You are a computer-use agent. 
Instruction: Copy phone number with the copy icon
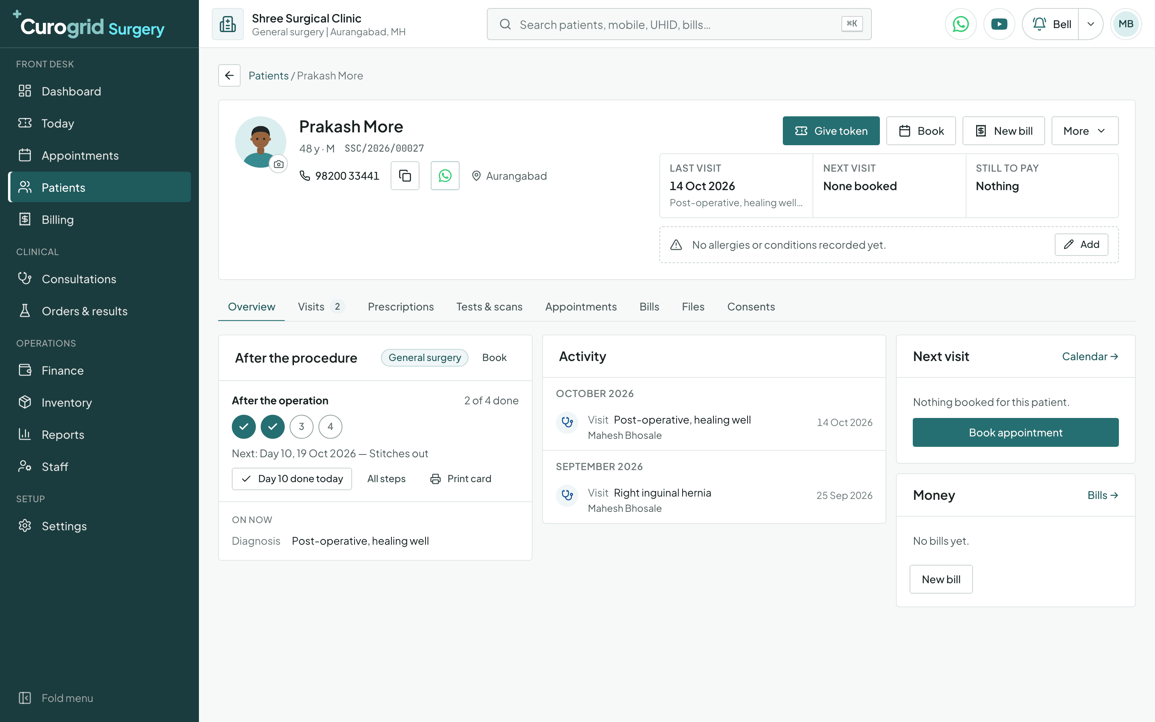coord(405,176)
